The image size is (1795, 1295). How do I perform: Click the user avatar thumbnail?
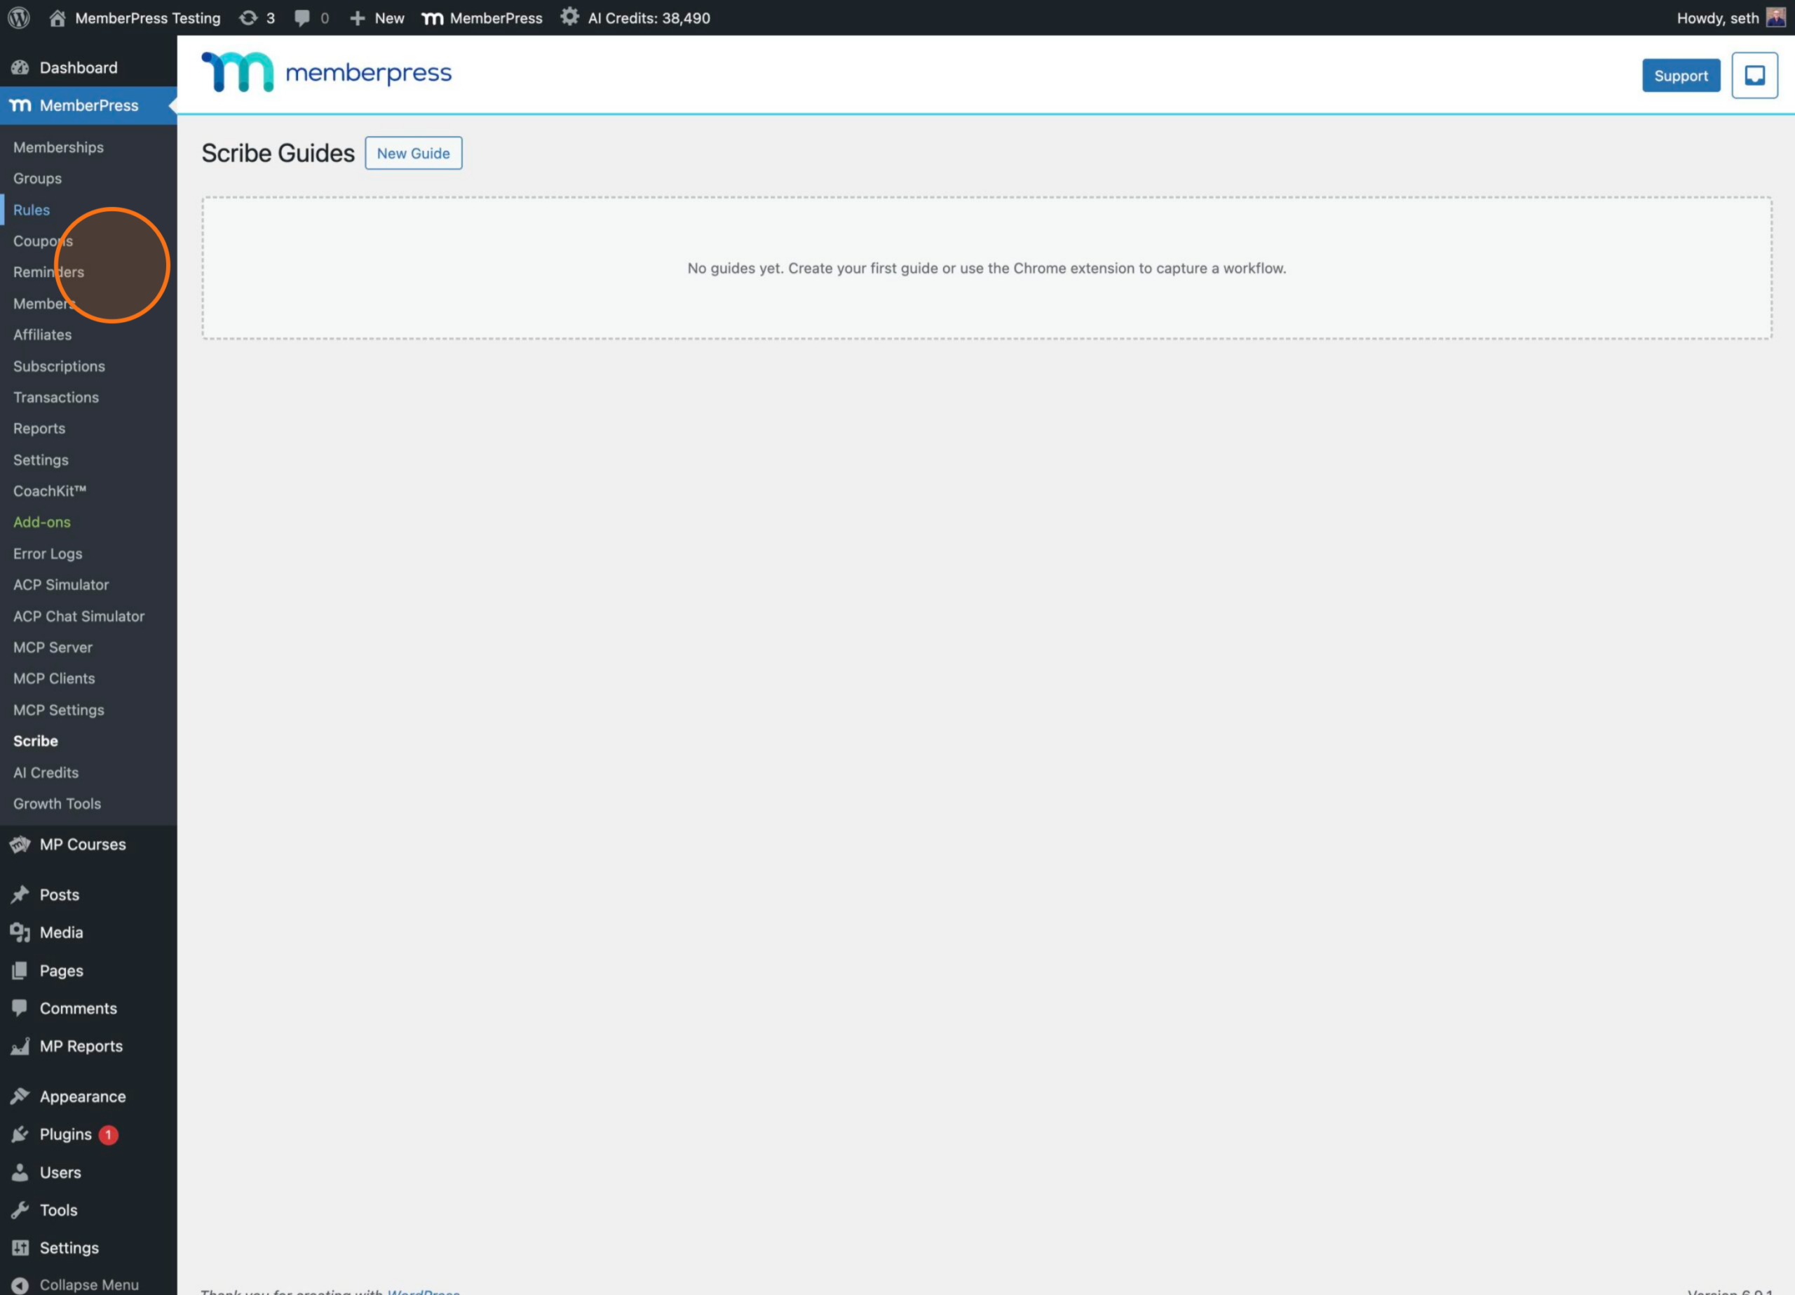point(1775,17)
